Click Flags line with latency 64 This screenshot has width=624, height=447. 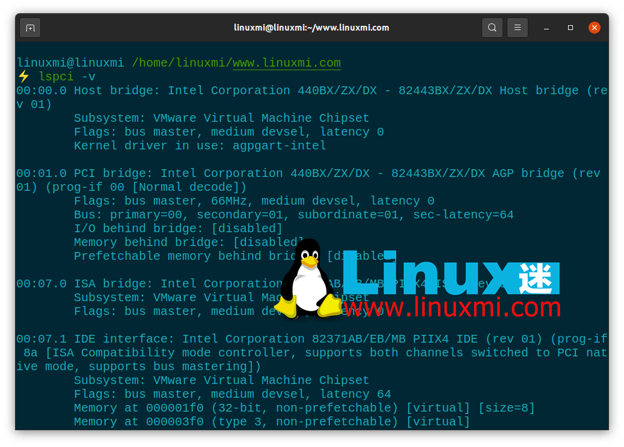click(233, 394)
